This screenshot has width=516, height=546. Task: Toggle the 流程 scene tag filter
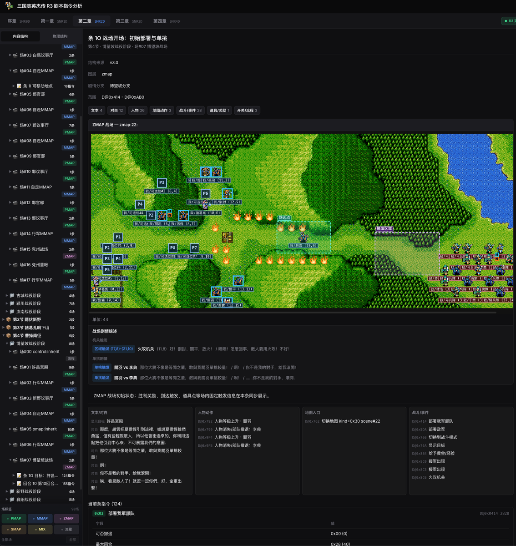click(x=66, y=529)
